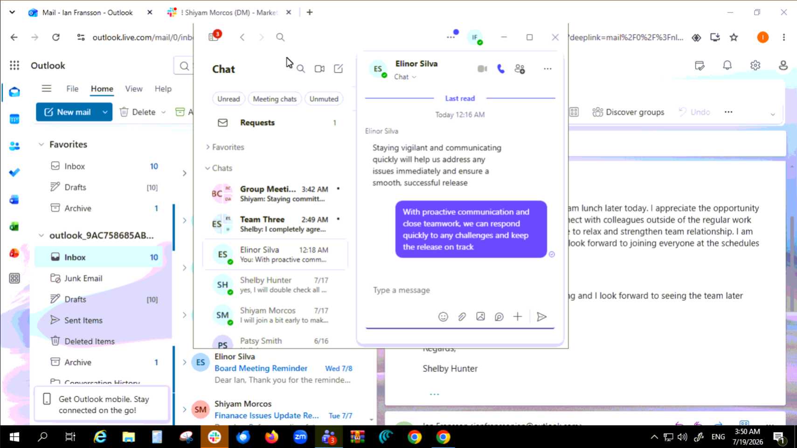Click the Type a message field
Screen dimensions: 797x448
click(459, 290)
